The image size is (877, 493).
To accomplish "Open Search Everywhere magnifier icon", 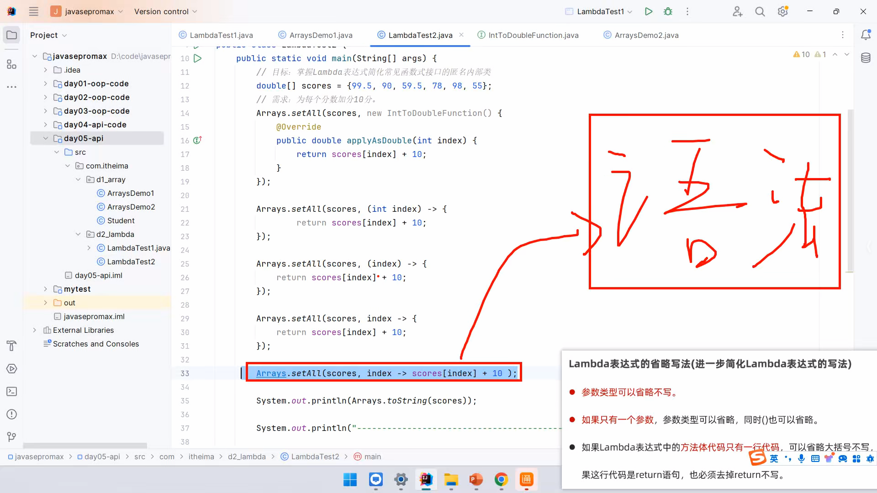I will [x=760, y=11].
